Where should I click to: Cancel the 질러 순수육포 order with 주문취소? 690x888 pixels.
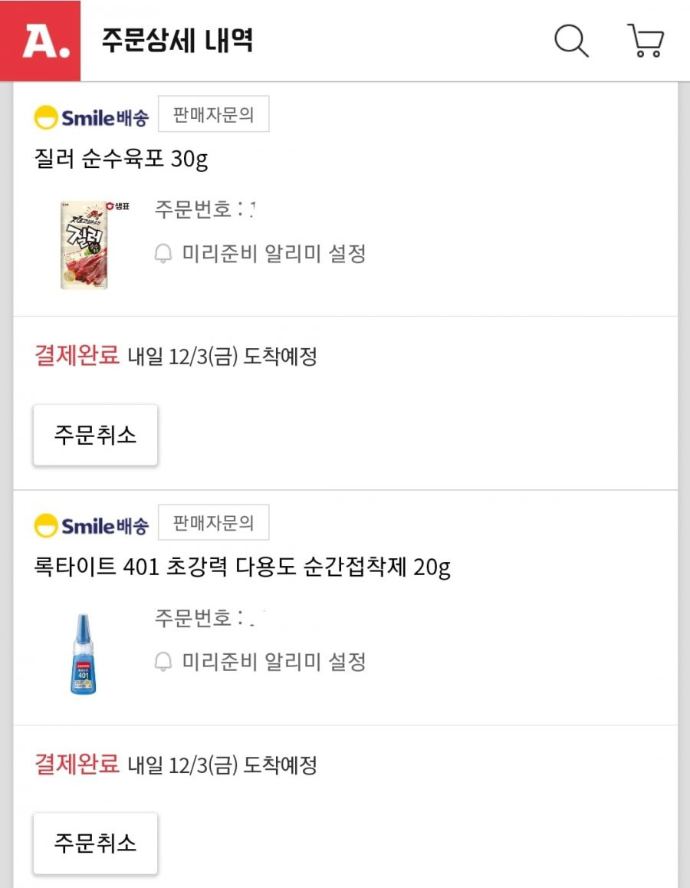[x=95, y=435]
